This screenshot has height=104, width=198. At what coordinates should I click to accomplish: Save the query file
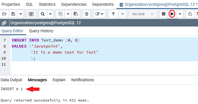pyautogui.click(x=13, y=14)
